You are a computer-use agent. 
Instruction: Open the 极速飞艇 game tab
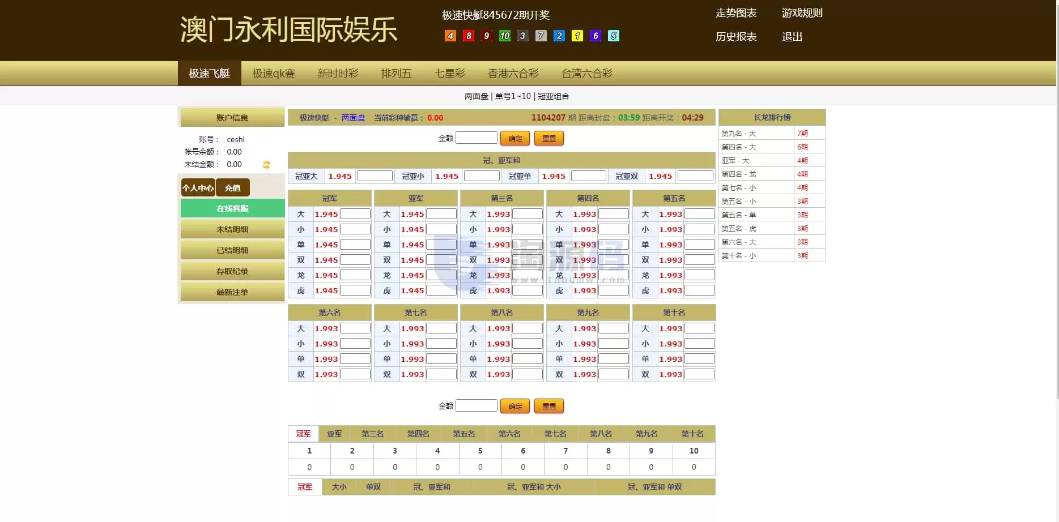point(209,74)
